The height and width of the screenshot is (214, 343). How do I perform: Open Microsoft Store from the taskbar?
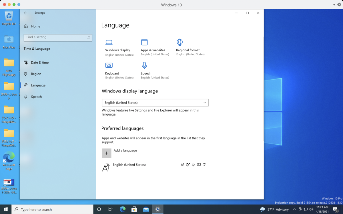point(134,209)
